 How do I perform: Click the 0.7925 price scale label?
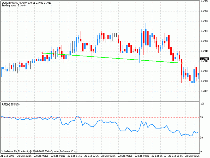[205, 31]
